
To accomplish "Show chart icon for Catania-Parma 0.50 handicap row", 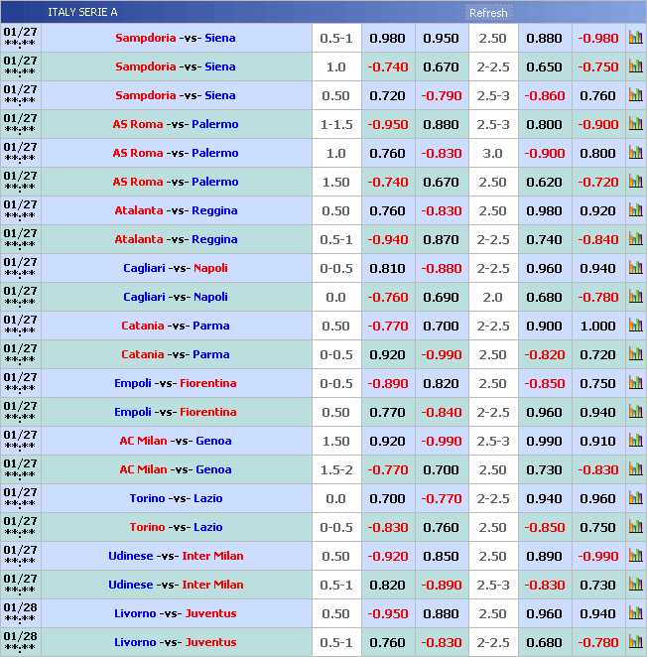I will tap(635, 326).
